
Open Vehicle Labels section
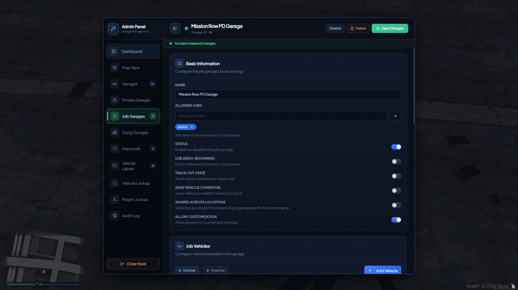click(133, 166)
